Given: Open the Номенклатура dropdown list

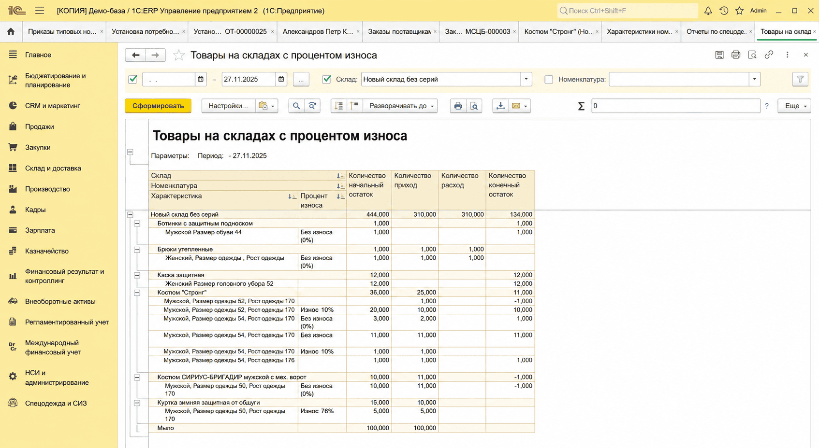Looking at the screenshot, I should [754, 79].
